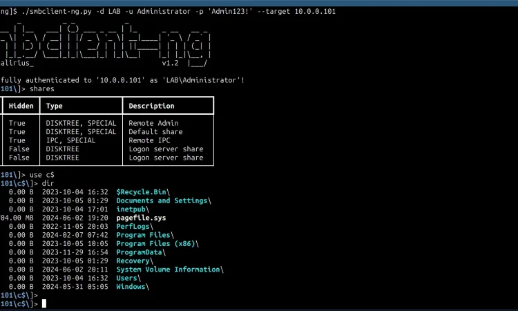Click the Description column header
The height and width of the screenshot is (311, 518).
point(151,106)
